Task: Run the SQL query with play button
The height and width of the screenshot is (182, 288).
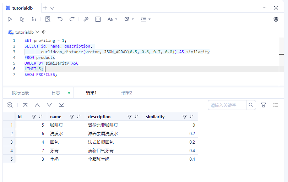Action: (10, 19)
